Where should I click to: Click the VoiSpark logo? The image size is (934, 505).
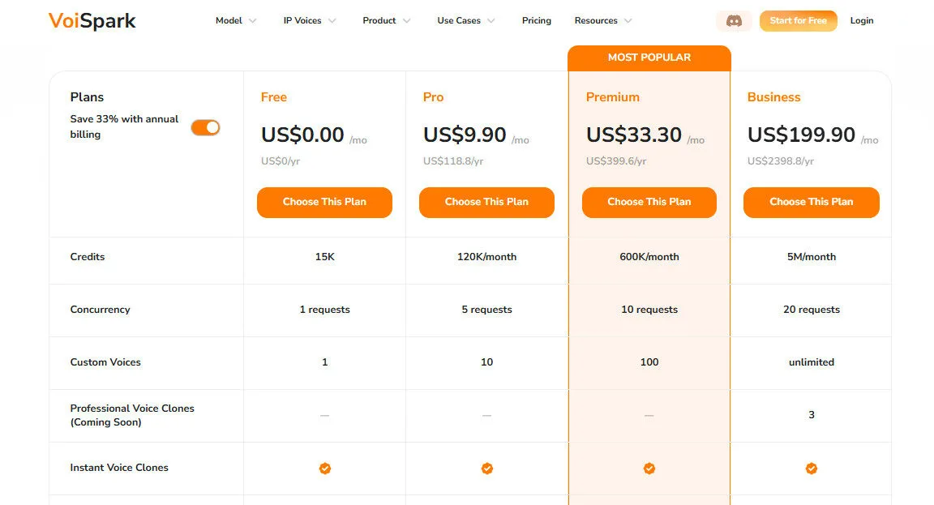tap(92, 21)
